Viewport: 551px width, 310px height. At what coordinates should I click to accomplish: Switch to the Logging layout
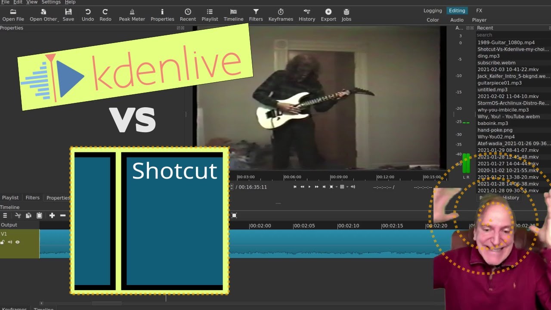tap(433, 11)
